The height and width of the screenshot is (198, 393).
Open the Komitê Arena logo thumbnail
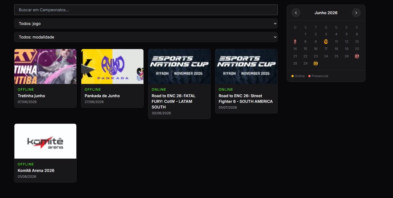pos(45,141)
